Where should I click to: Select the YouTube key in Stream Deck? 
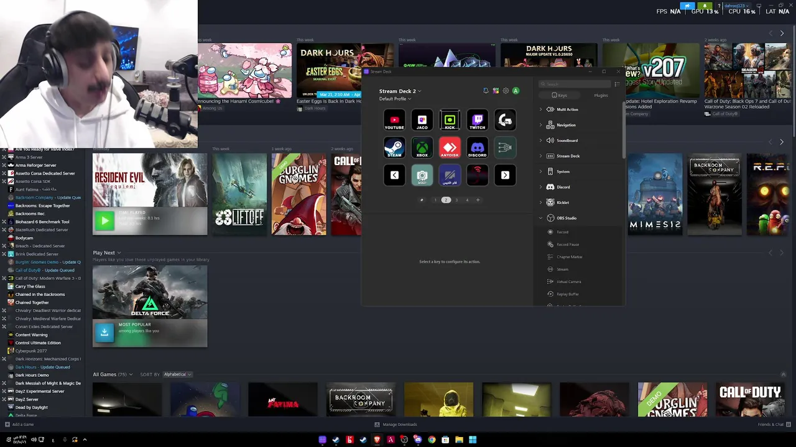(394, 120)
